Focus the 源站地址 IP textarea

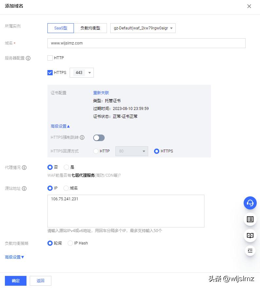(126, 211)
